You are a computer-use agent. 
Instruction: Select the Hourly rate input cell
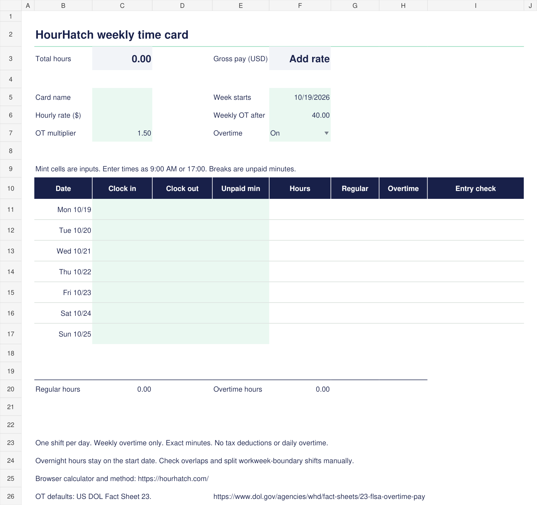pyautogui.click(x=122, y=115)
